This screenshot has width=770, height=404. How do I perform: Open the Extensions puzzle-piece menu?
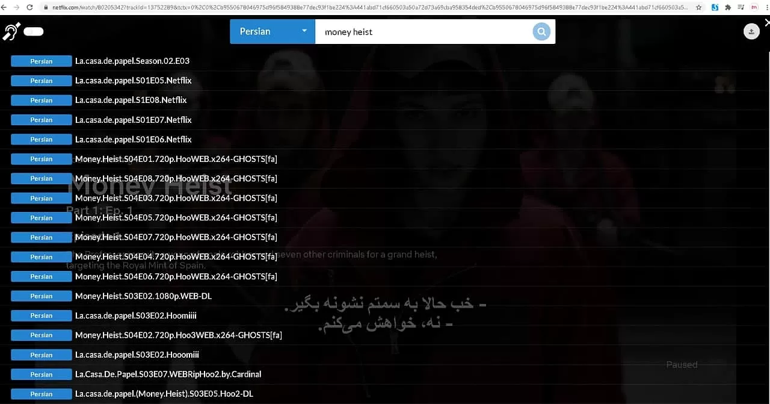tap(728, 7)
